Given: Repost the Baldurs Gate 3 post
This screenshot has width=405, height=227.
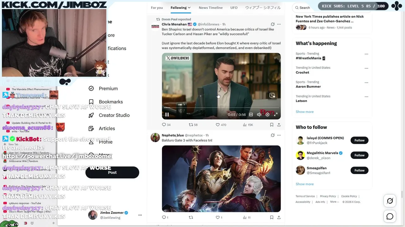Looking at the screenshot, I should pos(191,217).
